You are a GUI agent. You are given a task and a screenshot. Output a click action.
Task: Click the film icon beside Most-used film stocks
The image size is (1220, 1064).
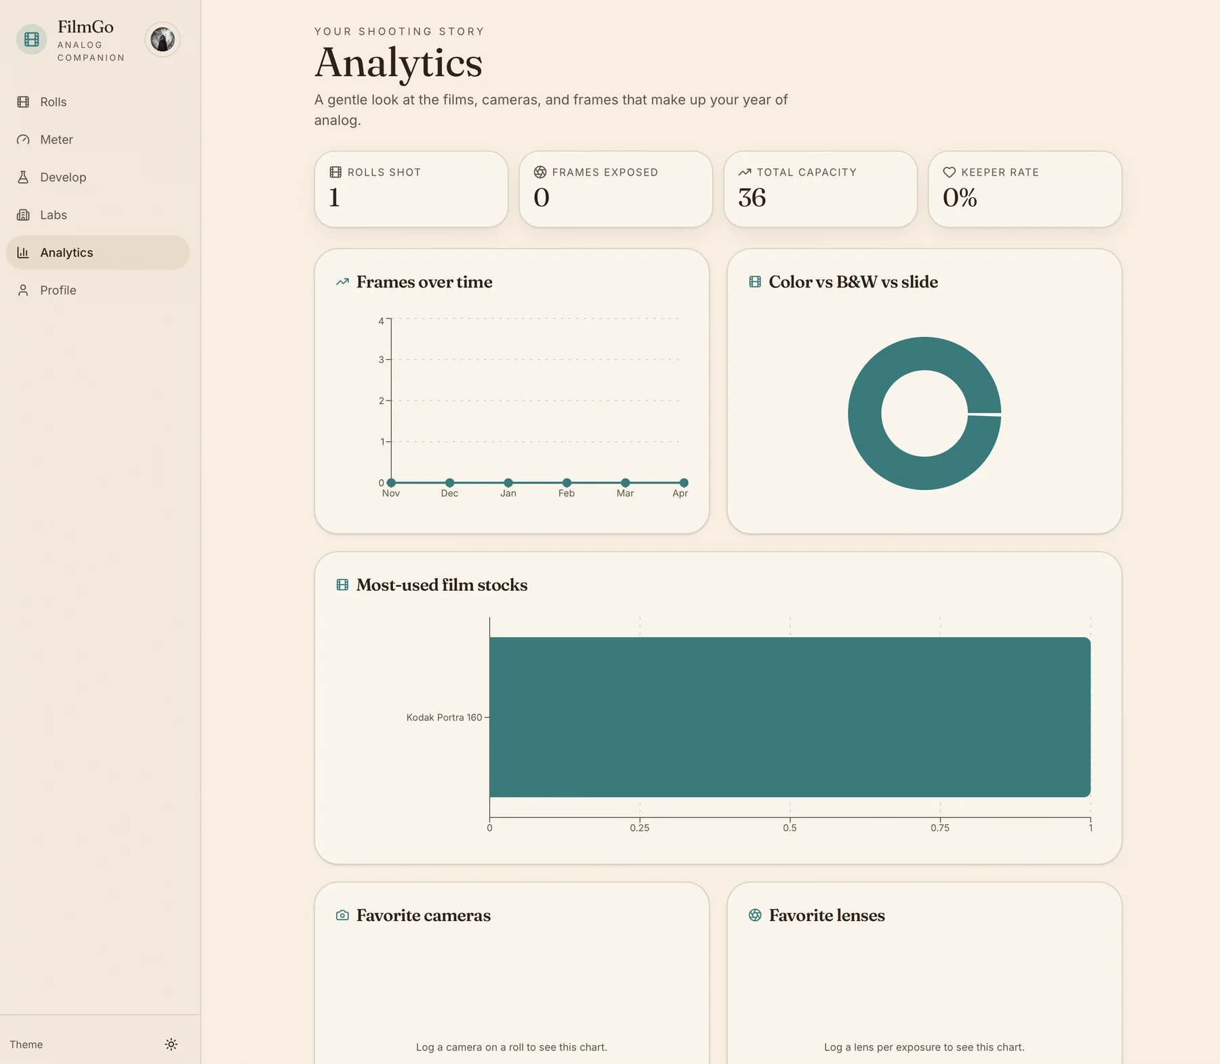click(x=342, y=585)
